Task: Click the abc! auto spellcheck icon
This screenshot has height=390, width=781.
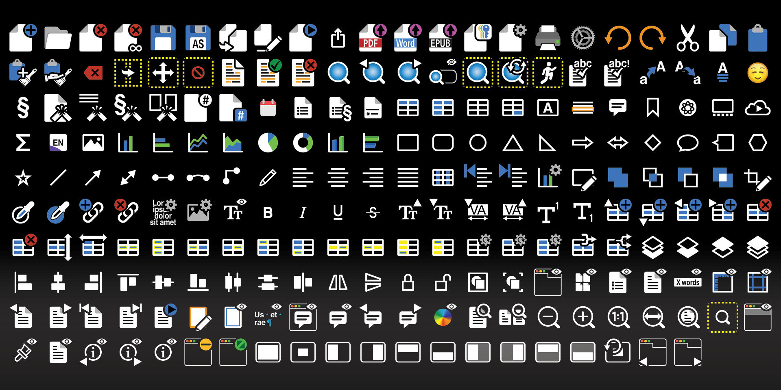Action: click(616, 73)
